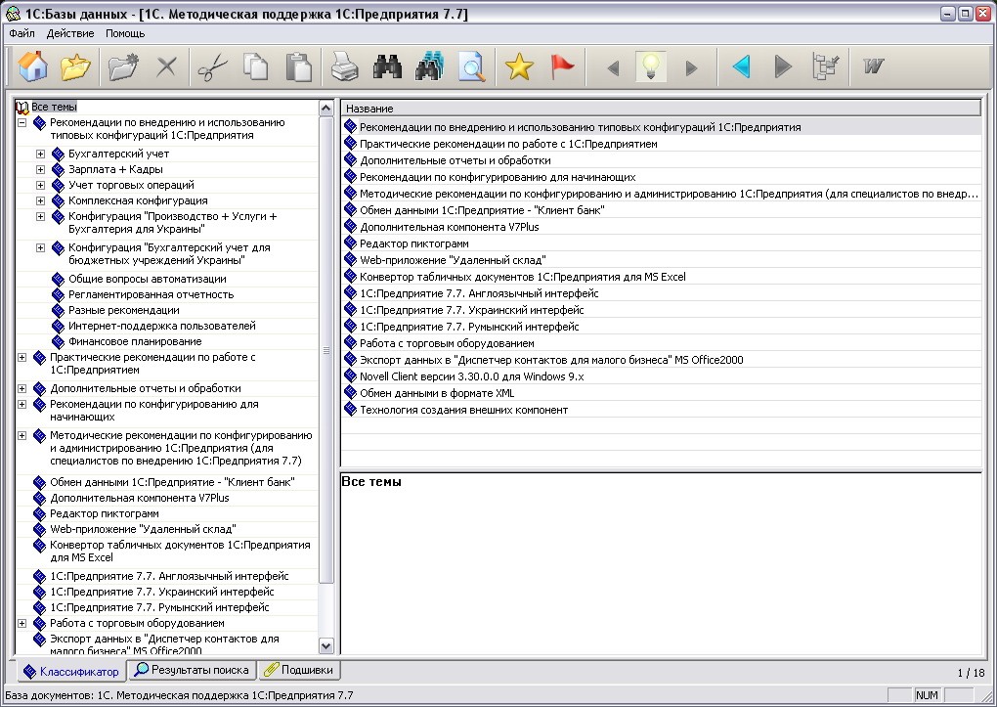The height and width of the screenshot is (707, 997).
Task: Click the single binoculars search icon
Action: coord(387,66)
